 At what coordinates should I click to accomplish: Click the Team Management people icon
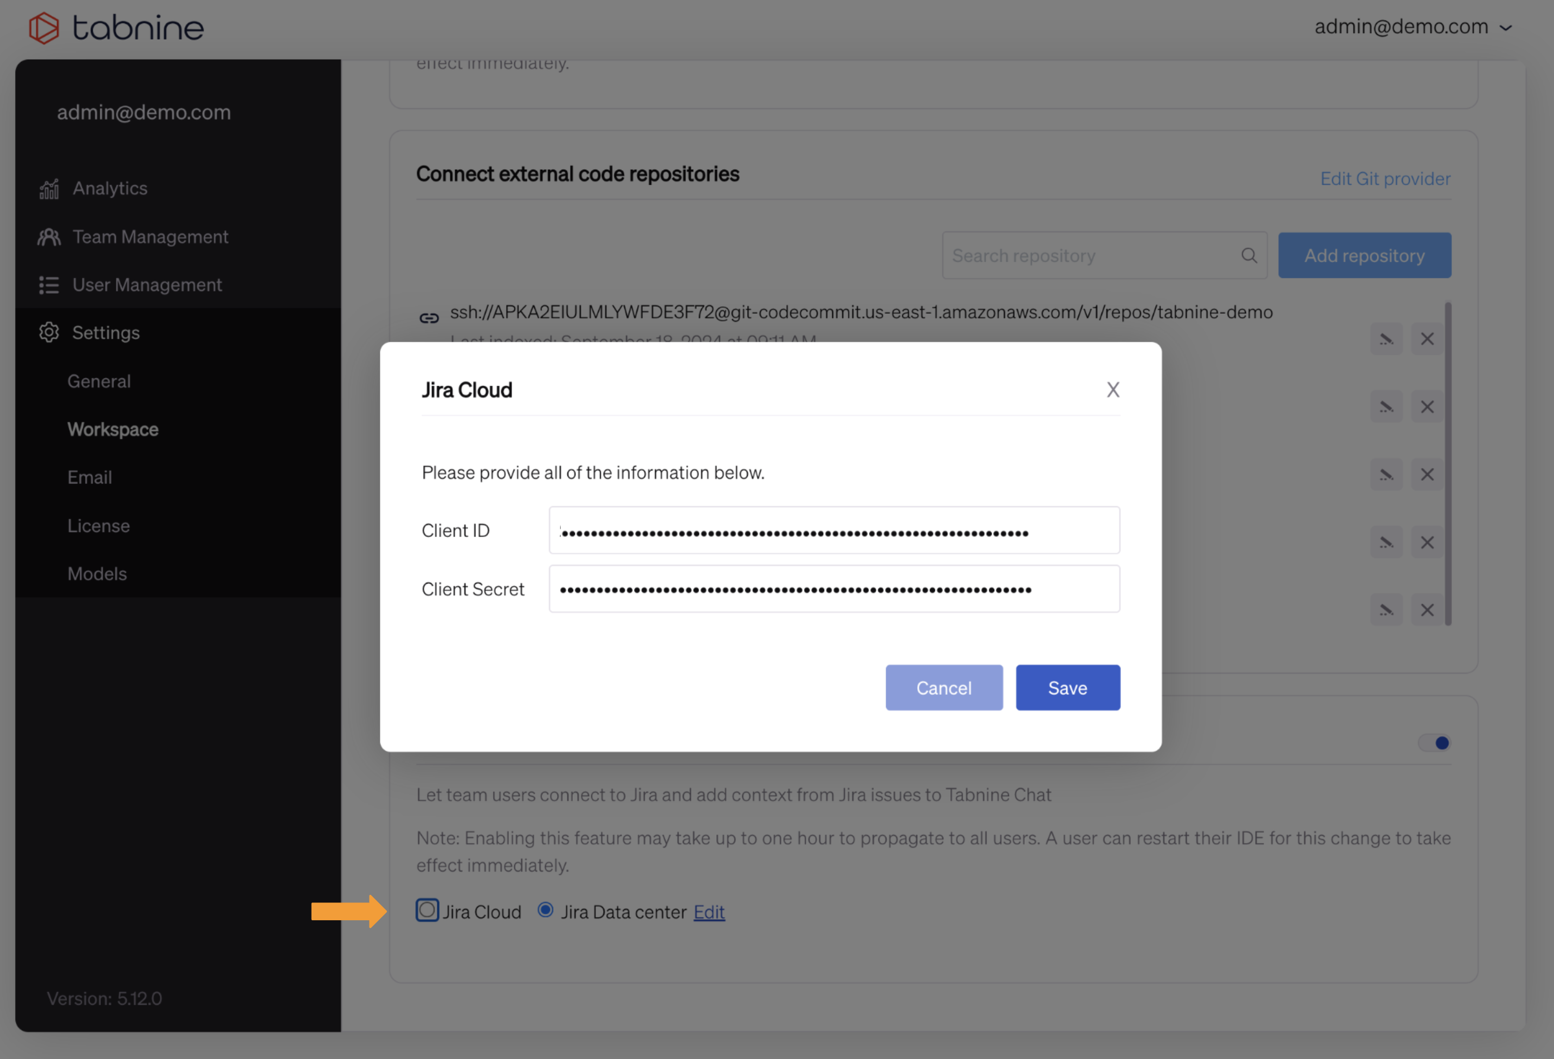click(49, 237)
